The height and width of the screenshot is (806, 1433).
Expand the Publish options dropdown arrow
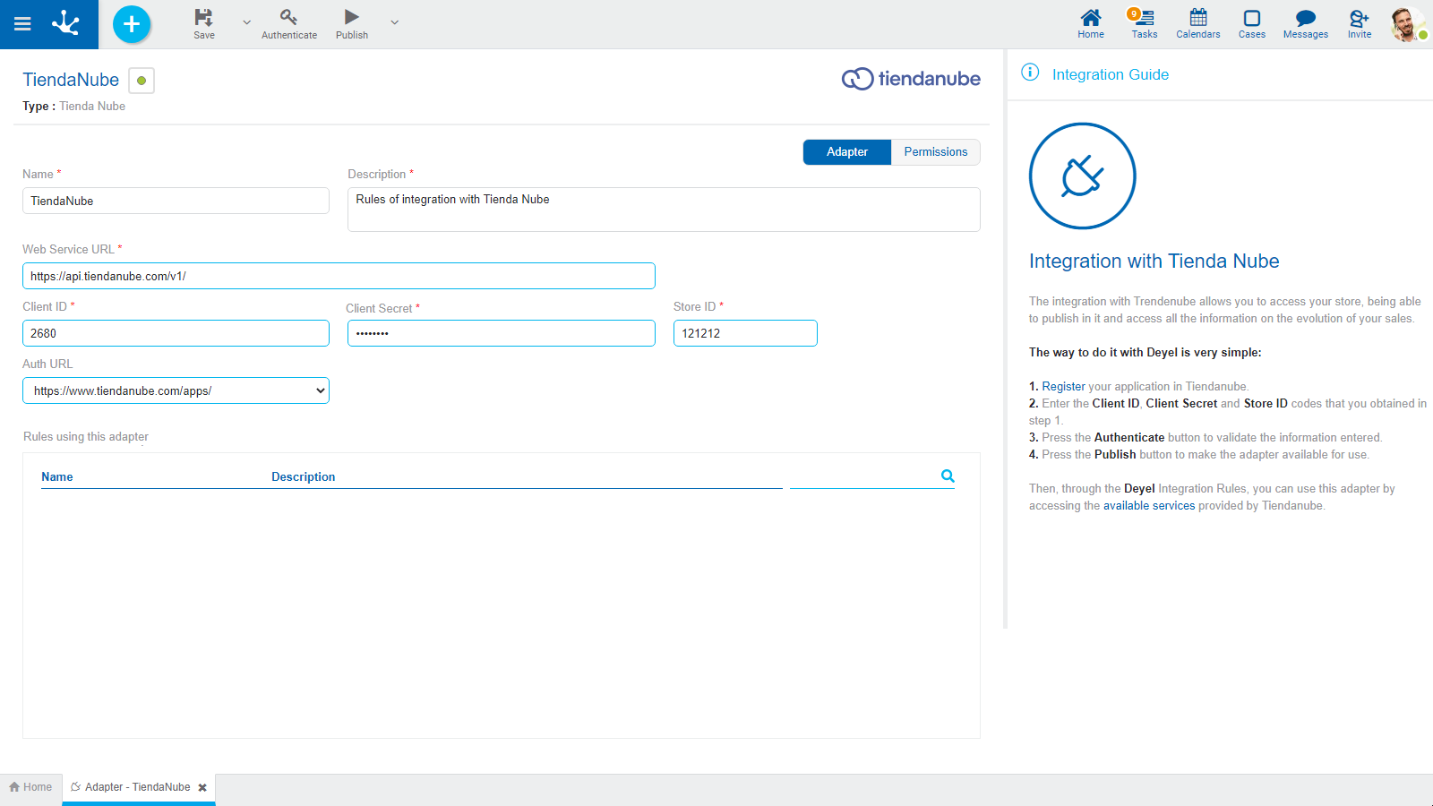pos(394,22)
